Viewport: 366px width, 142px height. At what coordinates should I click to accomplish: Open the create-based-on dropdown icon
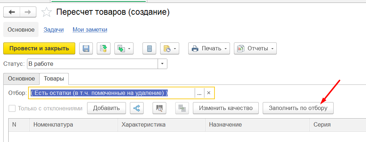click(x=124, y=49)
